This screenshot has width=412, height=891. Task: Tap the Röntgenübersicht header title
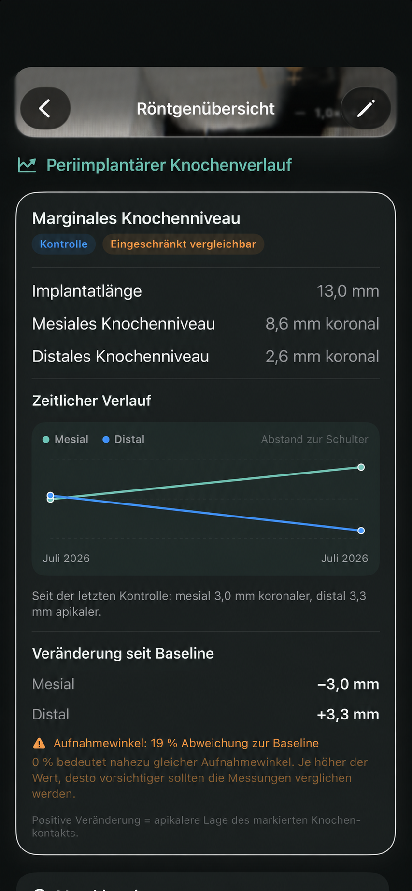(x=206, y=109)
